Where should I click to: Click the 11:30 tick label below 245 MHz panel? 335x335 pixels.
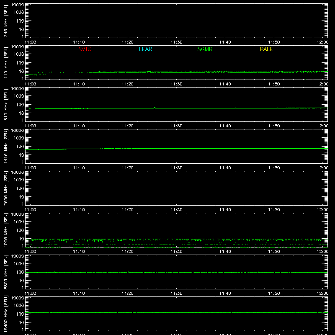click(176, 42)
